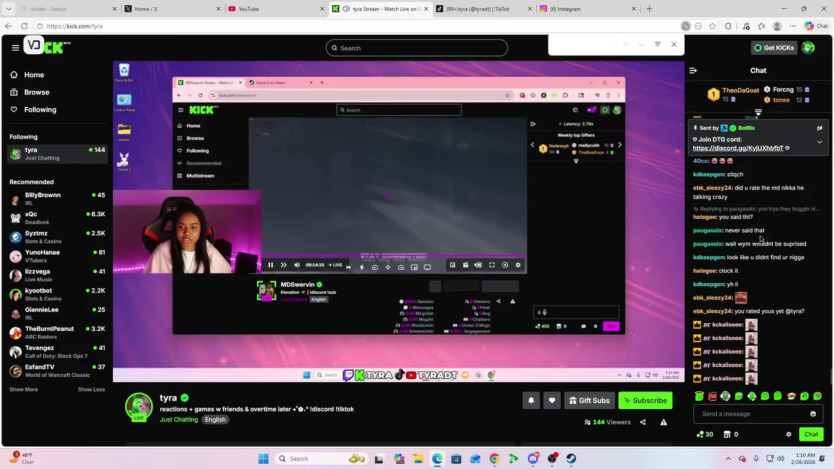Open Discord from the taskbar

533,459
